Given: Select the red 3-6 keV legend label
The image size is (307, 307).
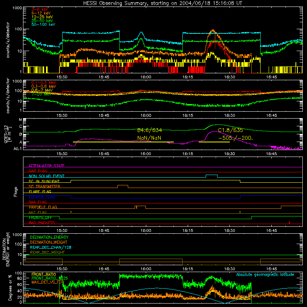Looking at the screenshot, I should (x=40, y=9).
